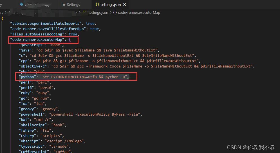The width and height of the screenshot is (280, 153).
Task: Click the "typescript" key line
Action: point(32,147)
